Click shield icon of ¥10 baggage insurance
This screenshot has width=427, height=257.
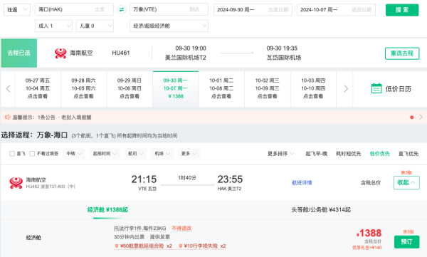click(180, 246)
